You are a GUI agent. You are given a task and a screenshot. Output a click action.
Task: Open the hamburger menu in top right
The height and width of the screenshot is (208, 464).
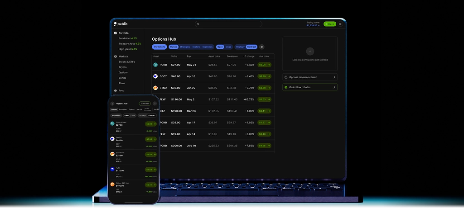click(340, 24)
